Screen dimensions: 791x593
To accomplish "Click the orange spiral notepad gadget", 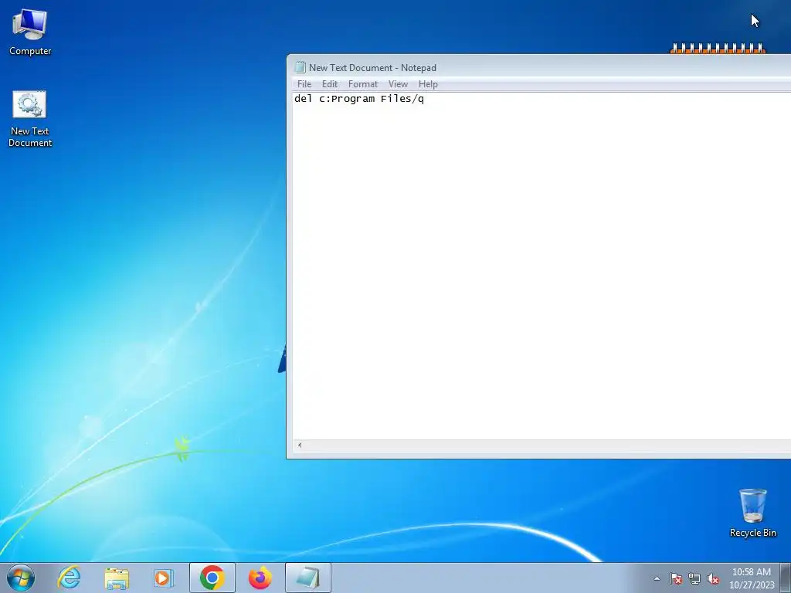I will click(x=718, y=49).
